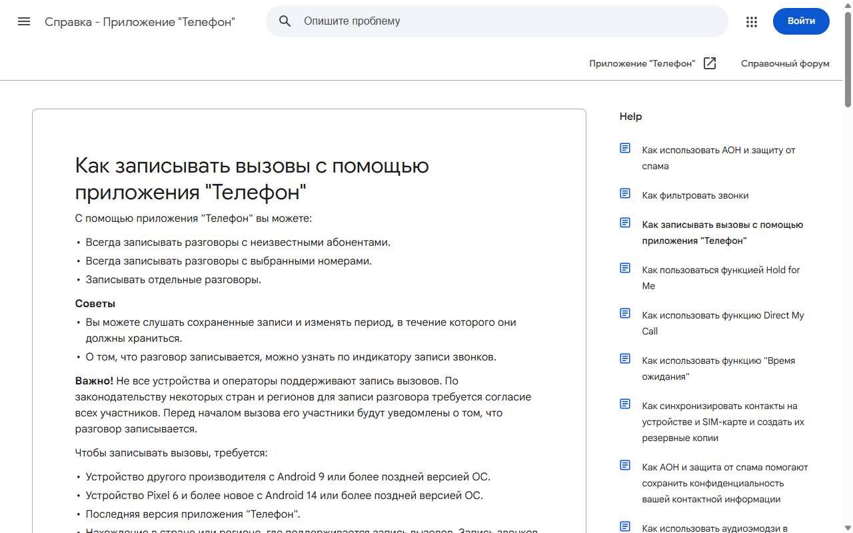The height and width of the screenshot is (533, 853).
Task: Click the Справка - Приложение "Телефон" title
Action: 140,21
